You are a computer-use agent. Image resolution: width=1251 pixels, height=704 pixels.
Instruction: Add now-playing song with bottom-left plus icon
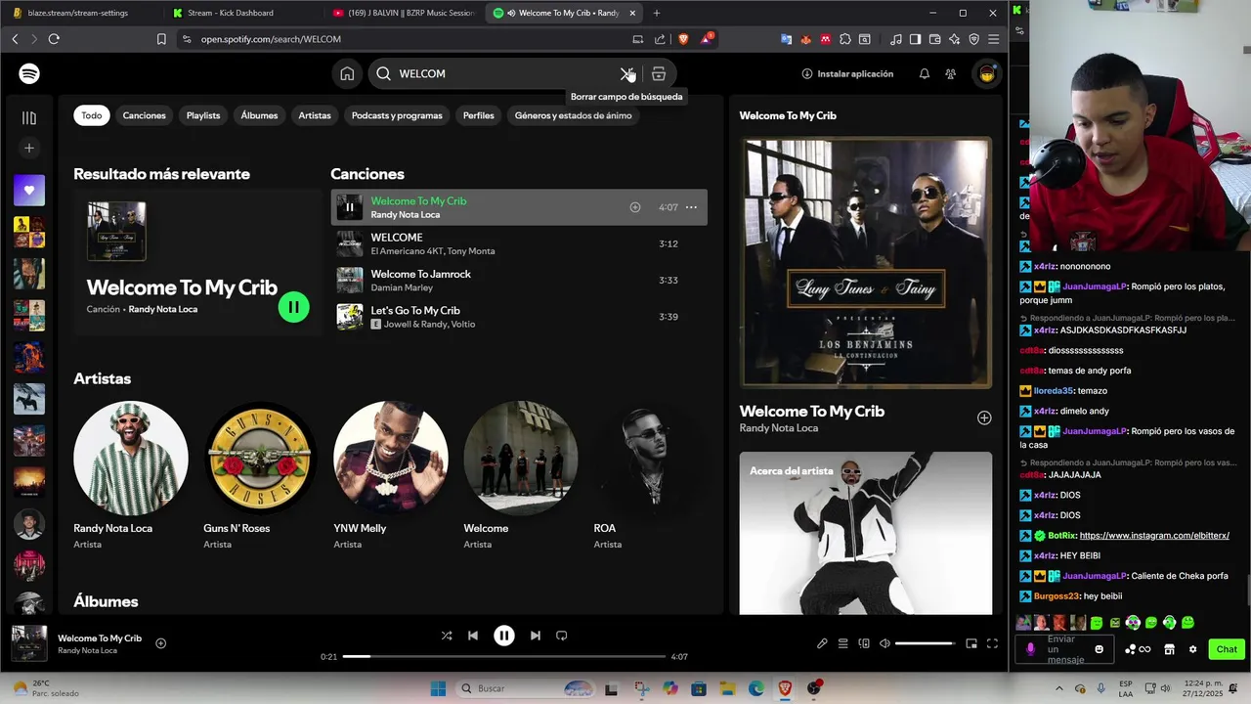click(161, 643)
